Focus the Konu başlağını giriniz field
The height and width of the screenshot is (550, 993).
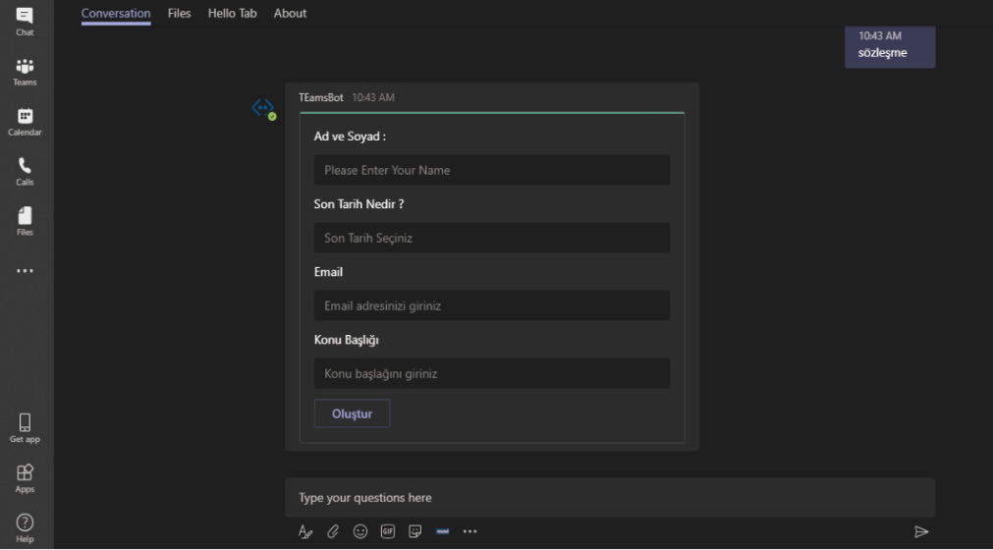pyautogui.click(x=492, y=373)
